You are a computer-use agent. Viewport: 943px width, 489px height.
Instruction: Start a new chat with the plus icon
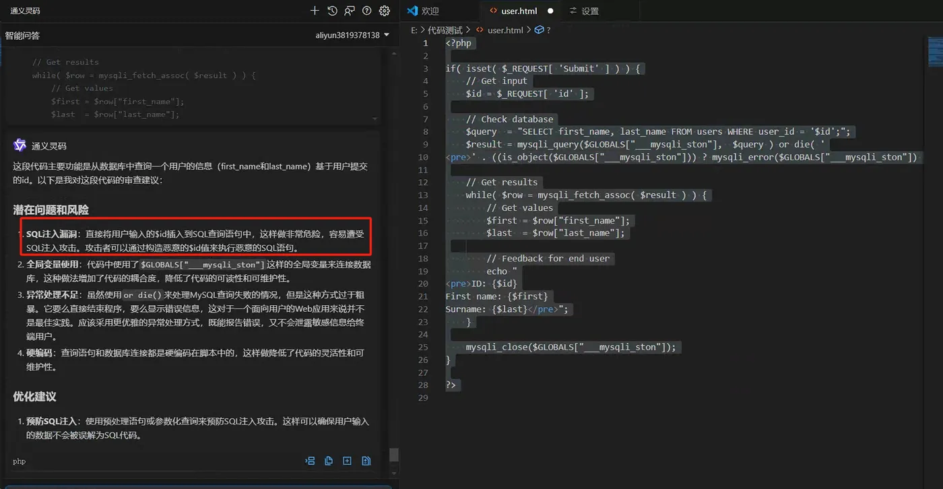pyautogui.click(x=315, y=11)
